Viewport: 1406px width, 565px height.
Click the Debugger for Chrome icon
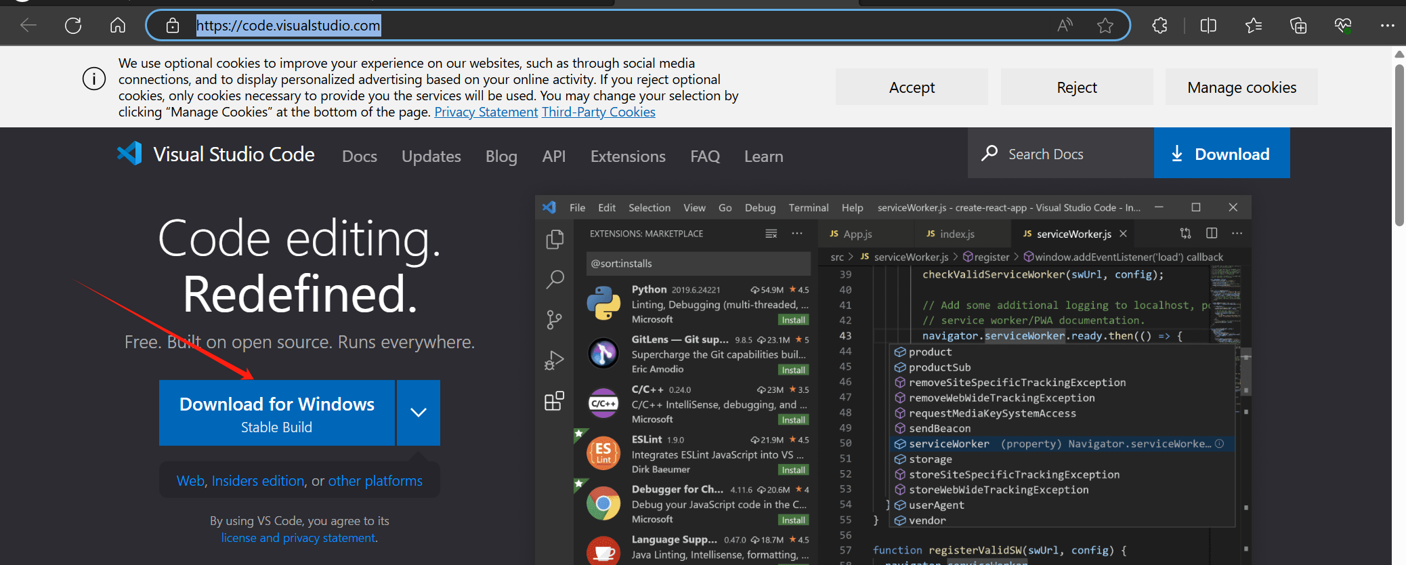coord(603,503)
